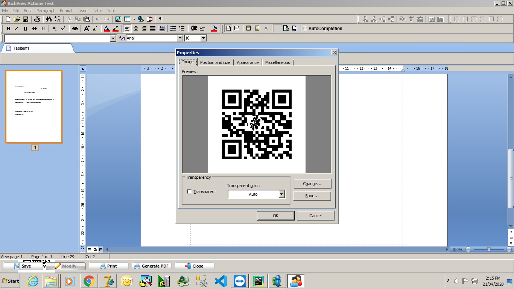The height and width of the screenshot is (289, 514).
Task: Pick the font color red A
Action: (x=106, y=29)
